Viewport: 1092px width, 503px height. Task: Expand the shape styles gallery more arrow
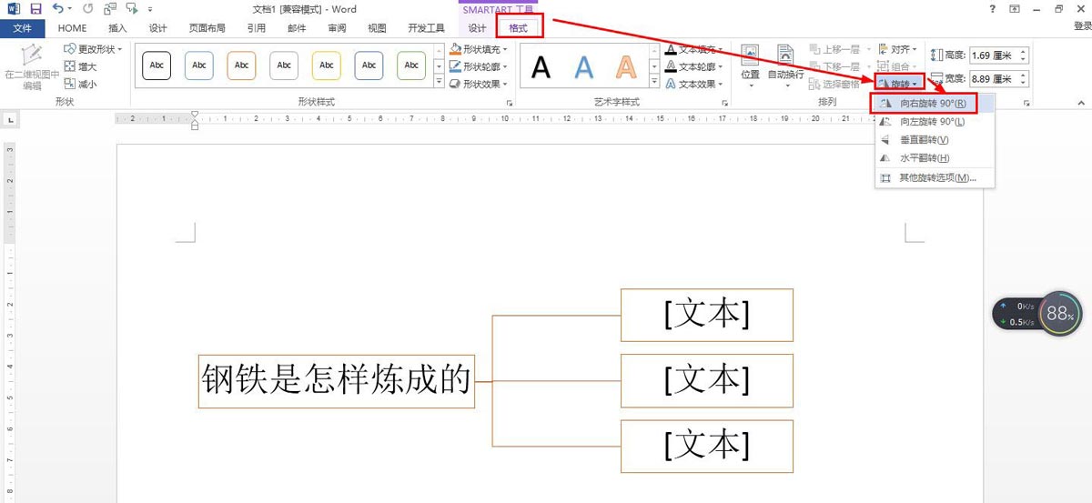pyautogui.click(x=439, y=83)
